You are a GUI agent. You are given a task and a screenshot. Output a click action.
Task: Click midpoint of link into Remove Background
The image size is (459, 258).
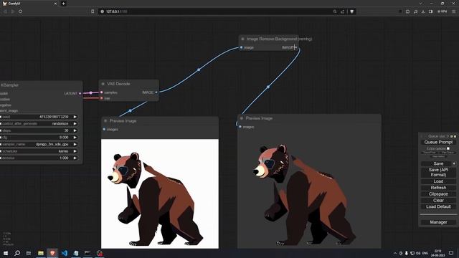coord(199,70)
